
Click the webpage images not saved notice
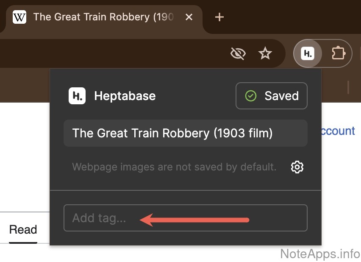(174, 167)
